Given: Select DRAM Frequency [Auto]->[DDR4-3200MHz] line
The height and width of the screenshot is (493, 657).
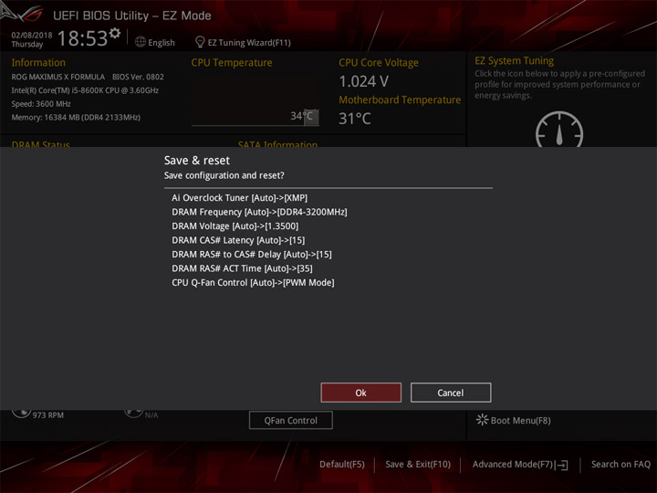Looking at the screenshot, I should [x=259, y=212].
